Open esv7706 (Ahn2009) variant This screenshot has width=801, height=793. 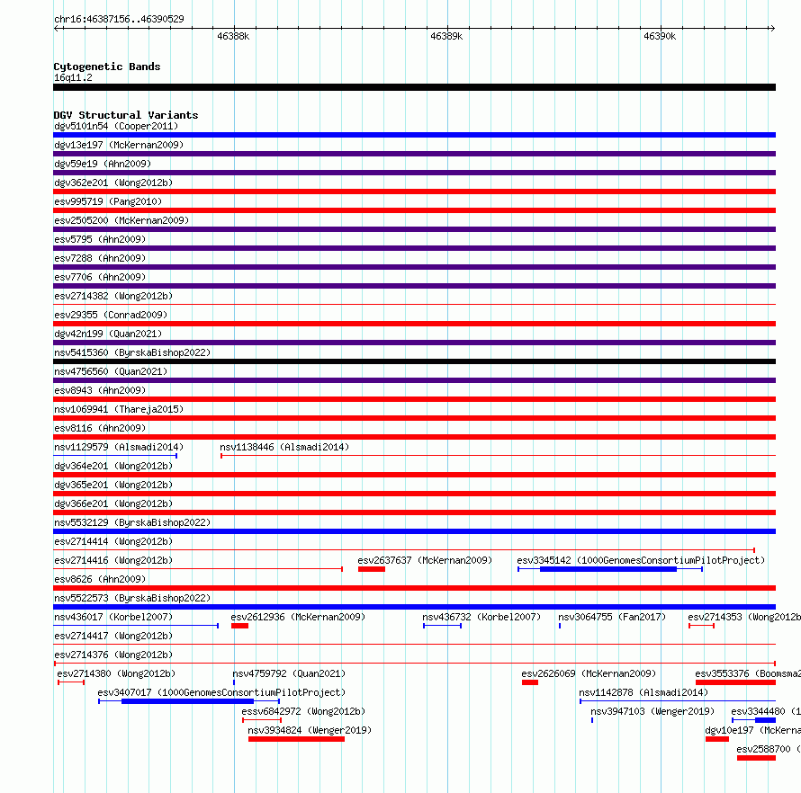point(100,277)
